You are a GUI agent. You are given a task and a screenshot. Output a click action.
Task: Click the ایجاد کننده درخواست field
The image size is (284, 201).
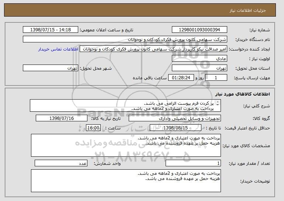[x=153, y=49]
